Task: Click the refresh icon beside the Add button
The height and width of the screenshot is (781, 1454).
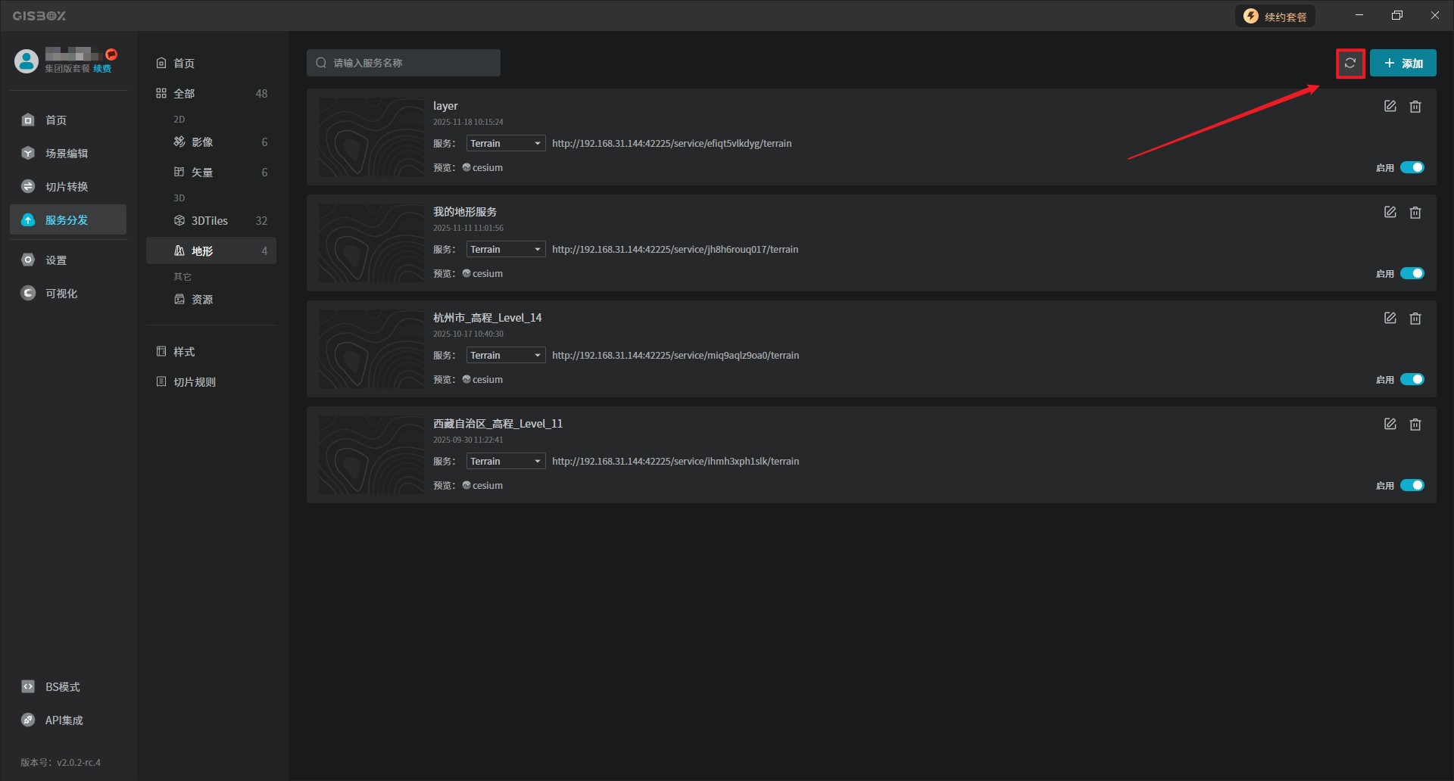Action: click(x=1349, y=64)
